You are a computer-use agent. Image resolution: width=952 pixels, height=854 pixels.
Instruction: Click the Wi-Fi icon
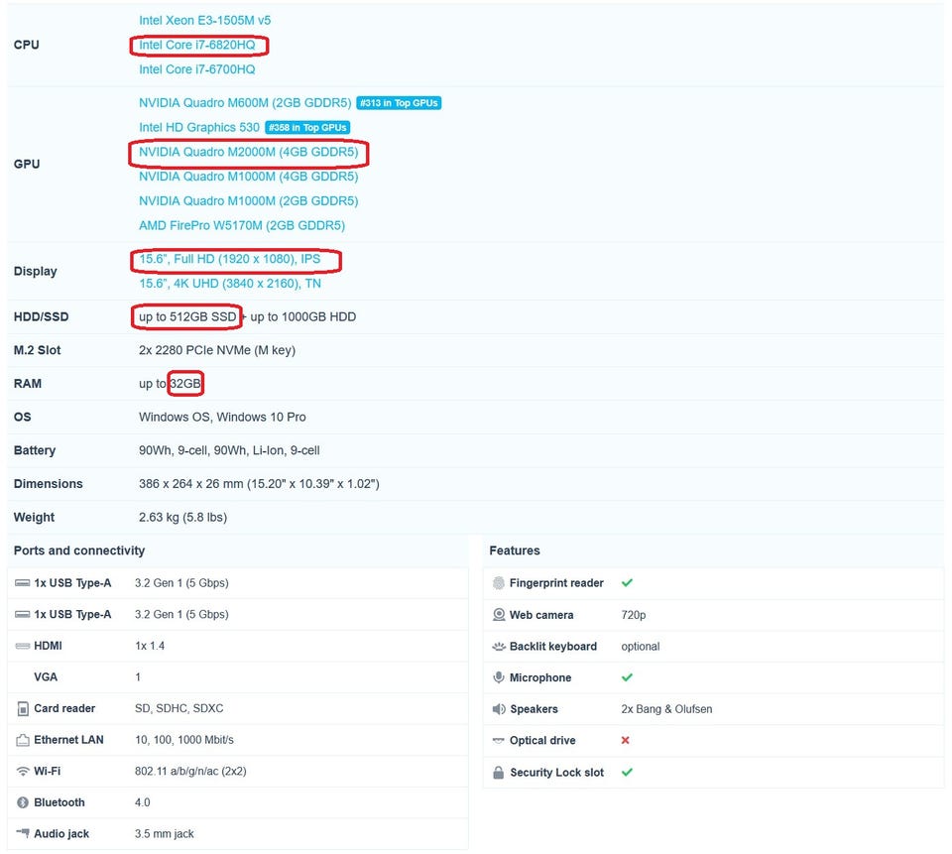(23, 772)
